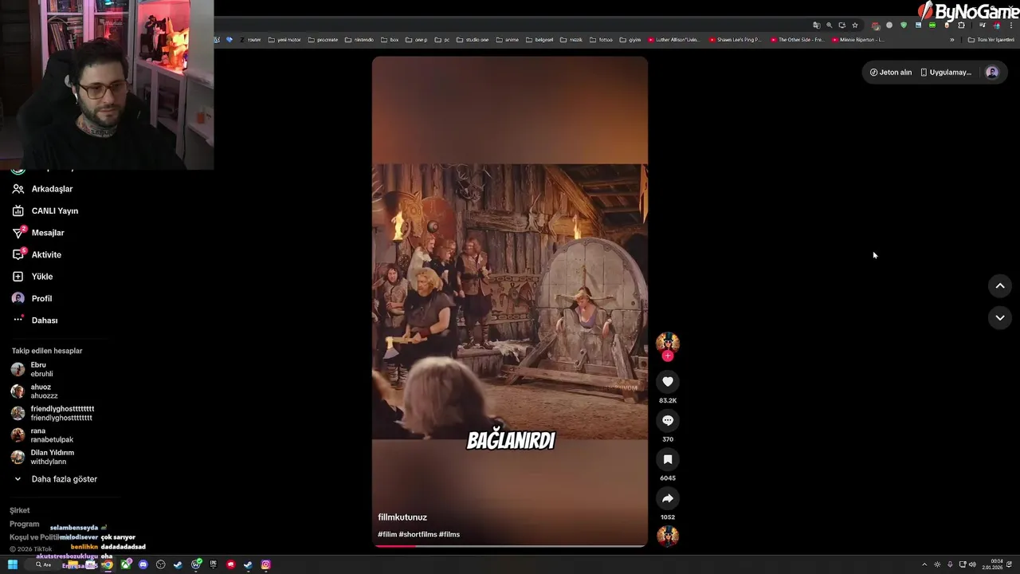This screenshot has height=574, width=1020.
Task: Open the yeni motor bookmark folder
Action: pyautogui.click(x=284, y=40)
